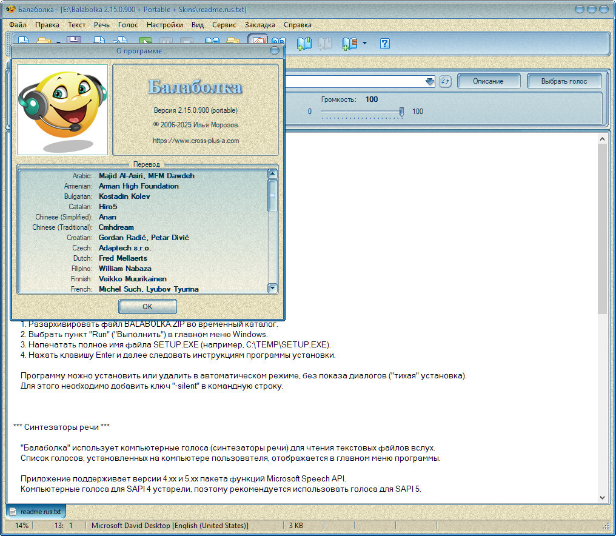Open the Голос menu
The image size is (616, 536).
click(x=128, y=25)
